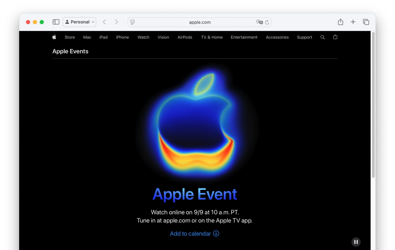
Task: Open the Store menu item
Action: [70, 37]
